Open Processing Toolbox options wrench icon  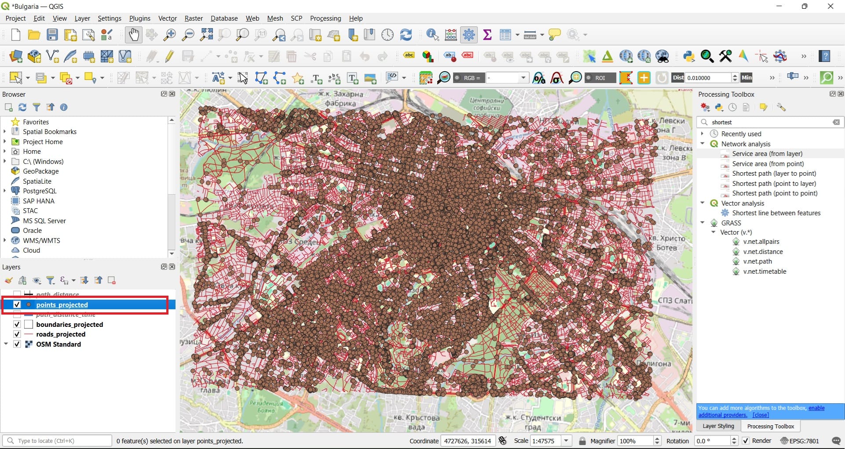pos(781,107)
